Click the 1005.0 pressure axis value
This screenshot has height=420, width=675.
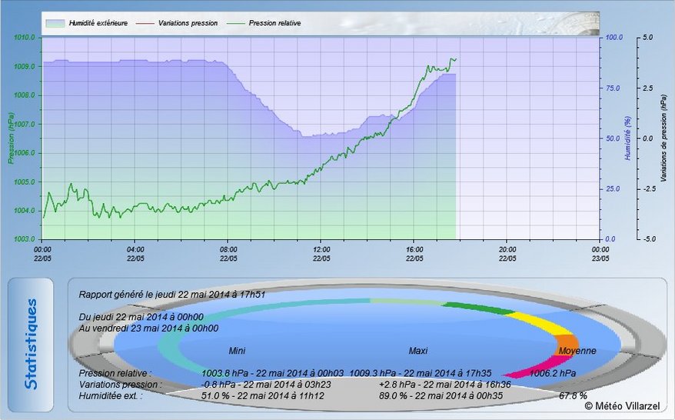coord(25,182)
